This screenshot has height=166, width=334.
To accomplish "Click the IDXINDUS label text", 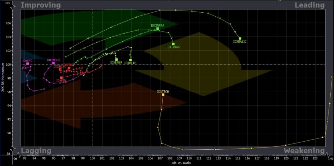I will 53,60.
